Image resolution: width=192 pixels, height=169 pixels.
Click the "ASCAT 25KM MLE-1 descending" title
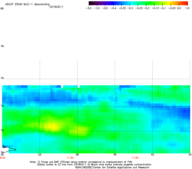(x=27, y=4)
